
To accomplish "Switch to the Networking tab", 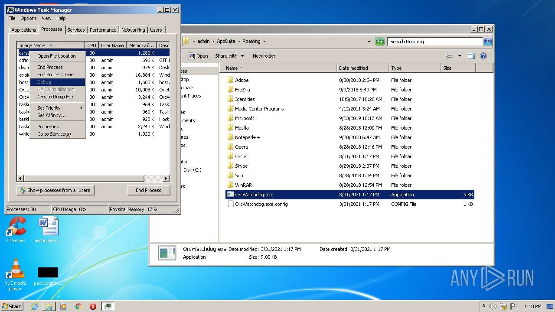I will (133, 30).
